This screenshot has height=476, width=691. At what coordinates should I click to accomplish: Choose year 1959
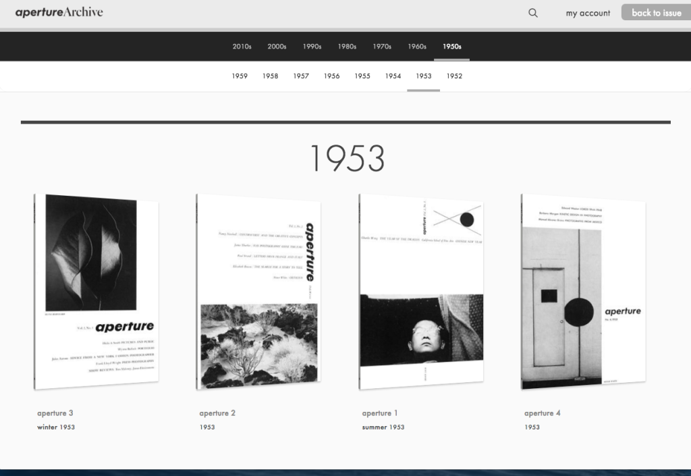tap(240, 76)
